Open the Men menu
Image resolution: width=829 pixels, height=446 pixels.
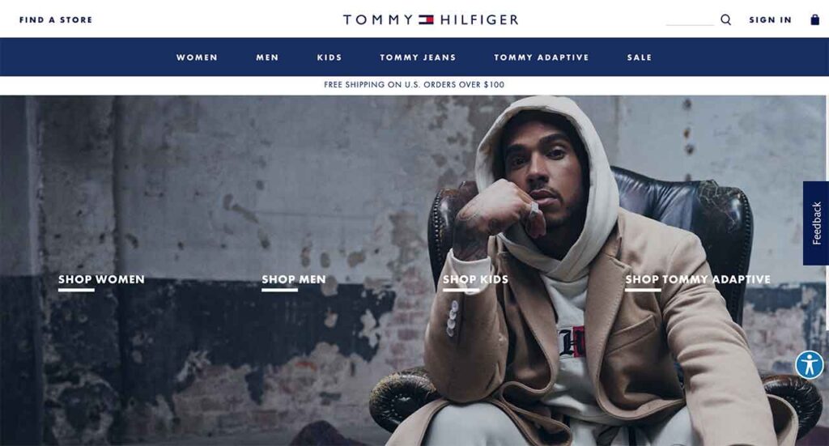(267, 57)
